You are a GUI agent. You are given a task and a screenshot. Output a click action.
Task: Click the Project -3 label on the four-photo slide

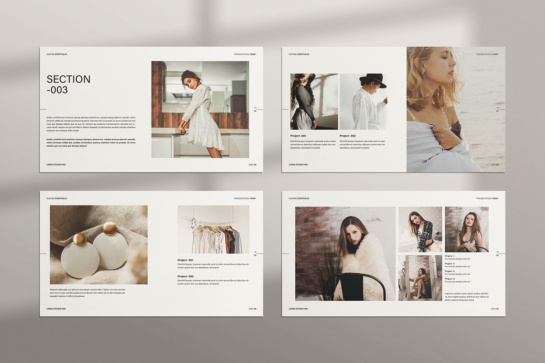(450, 271)
